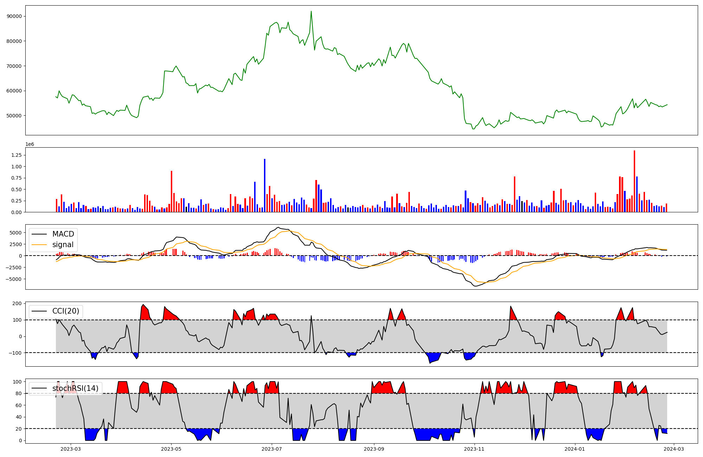Click the 1e6 volume scale label
The height and width of the screenshot is (457, 703).
[30, 144]
